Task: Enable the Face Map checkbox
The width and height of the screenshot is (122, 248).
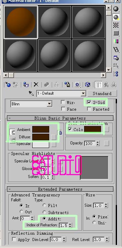Action: pos(63,109)
